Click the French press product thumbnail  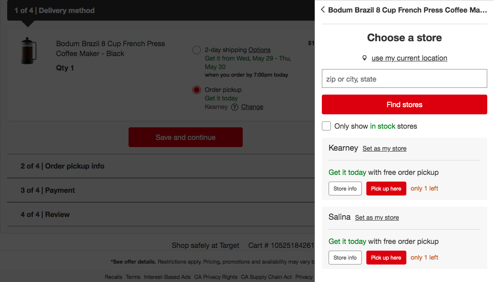(28, 51)
